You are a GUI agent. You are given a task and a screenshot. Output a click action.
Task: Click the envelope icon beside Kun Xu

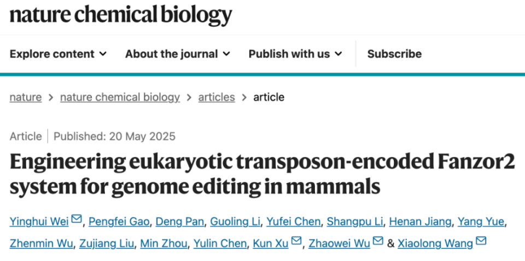pos(296,241)
